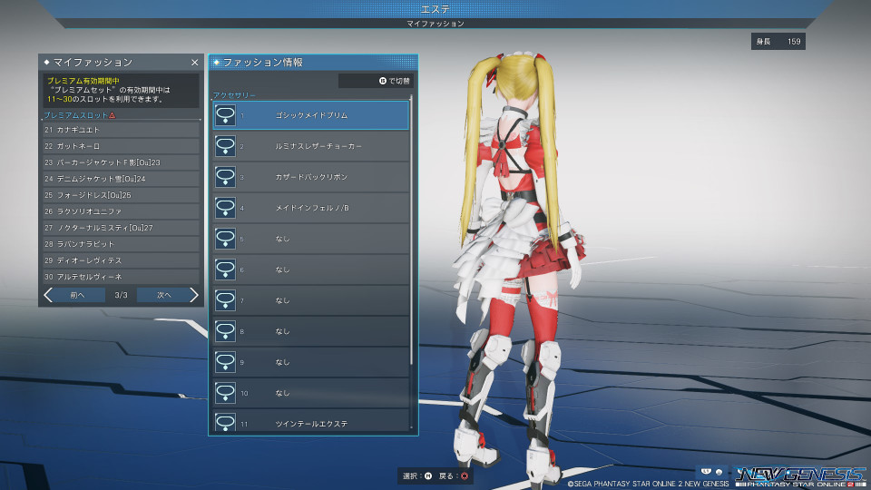The height and width of the screenshot is (490, 871).
Task: Click accessory icon for メイドインフェルノ/B
Action: (225, 208)
